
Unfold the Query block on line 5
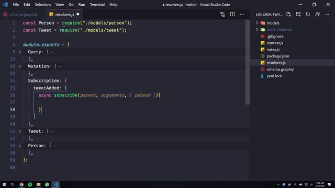click(x=20, y=52)
